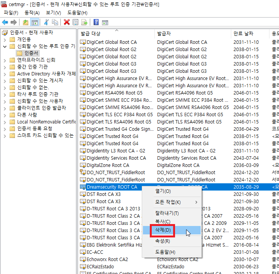The width and height of the screenshot is (279, 274).
Task: Click the Show/Hide Action Pane icon
Action: click(x=105, y=22)
